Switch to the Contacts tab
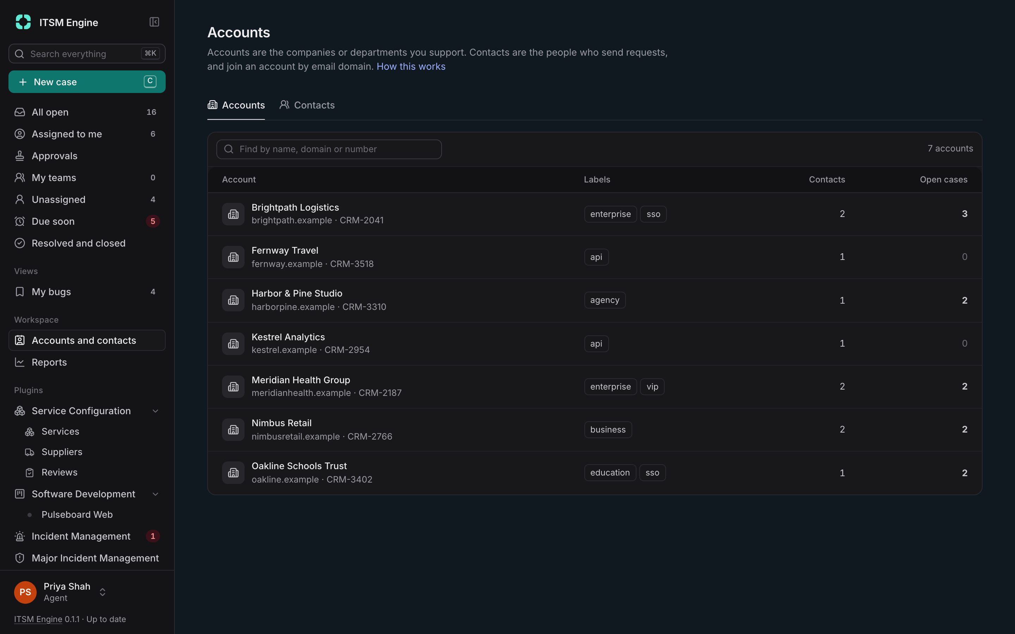The image size is (1015, 634). coord(307,105)
